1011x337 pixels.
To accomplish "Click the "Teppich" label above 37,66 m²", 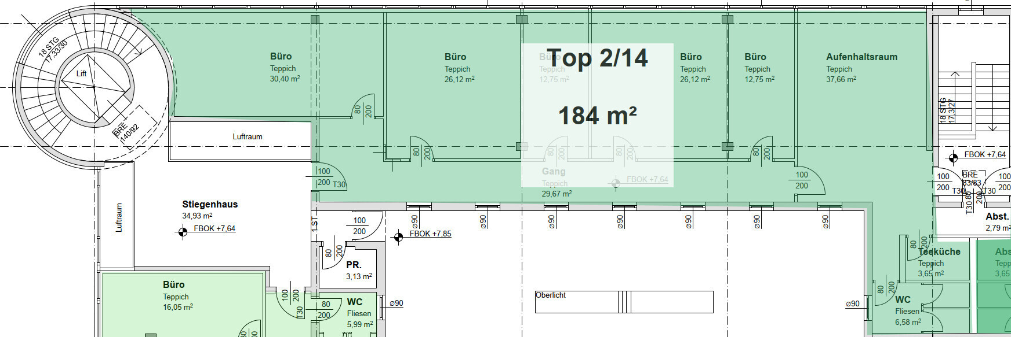I will pyautogui.click(x=839, y=69).
